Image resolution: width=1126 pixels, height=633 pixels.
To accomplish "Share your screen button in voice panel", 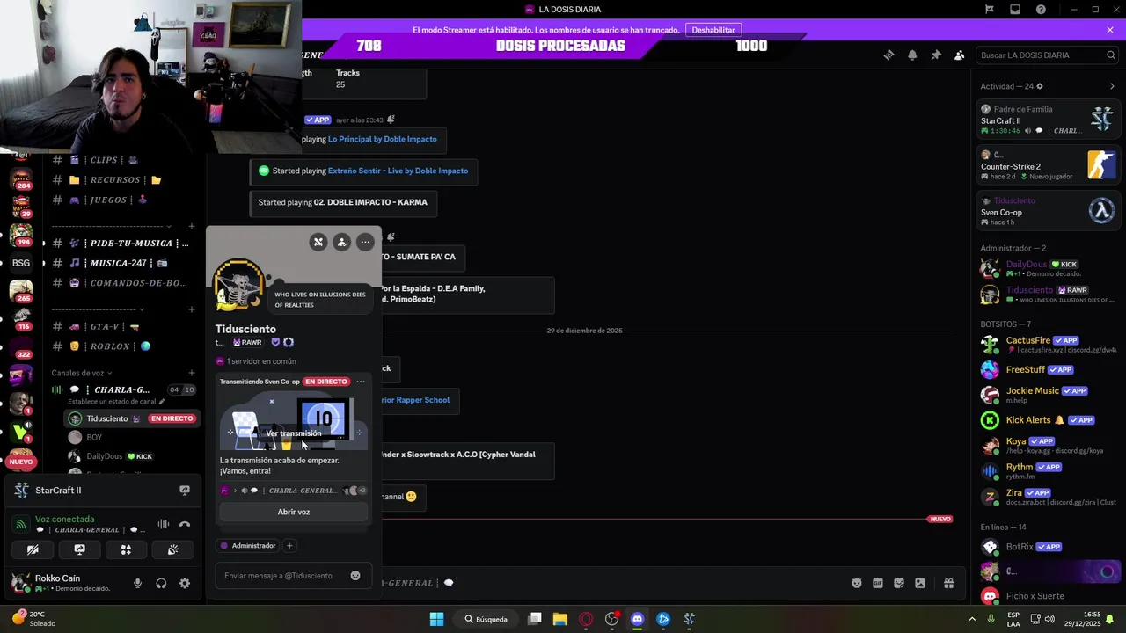I will (x=79, y=549).
